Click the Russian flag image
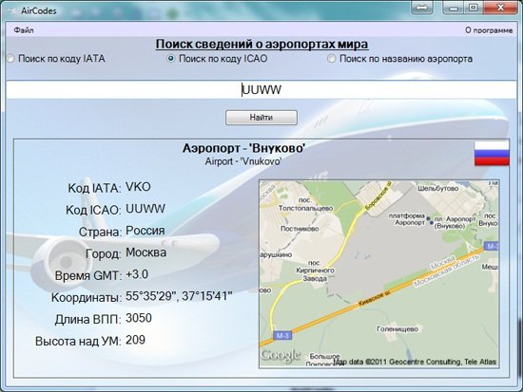 (492, 153)
